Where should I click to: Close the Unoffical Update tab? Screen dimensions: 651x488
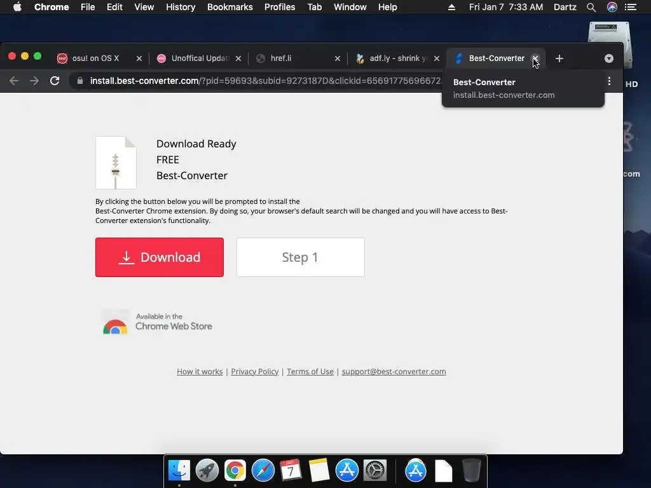(x=238, y=58)
